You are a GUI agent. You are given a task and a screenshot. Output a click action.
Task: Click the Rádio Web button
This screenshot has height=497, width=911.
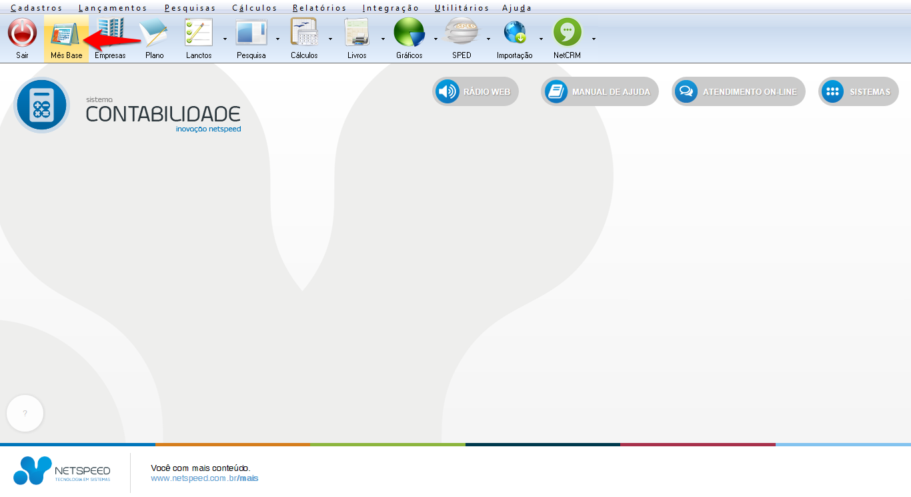tap(475, 91)
